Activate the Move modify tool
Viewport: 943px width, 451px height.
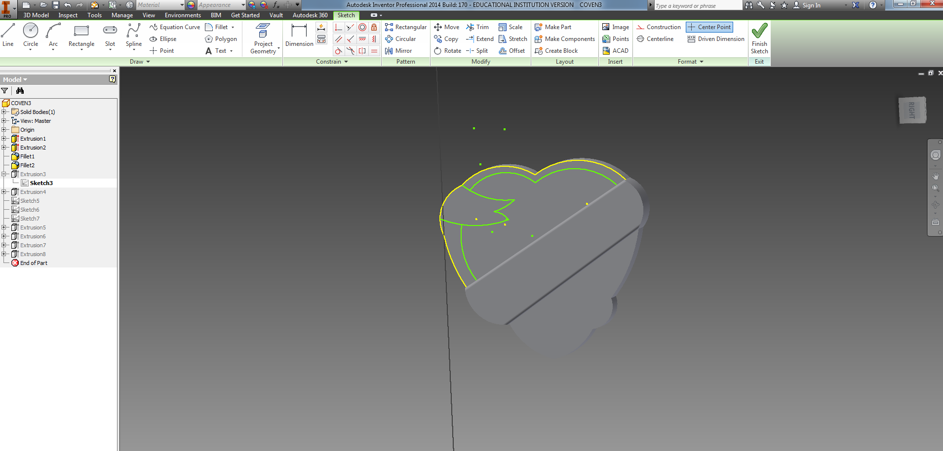coord(446,27)
